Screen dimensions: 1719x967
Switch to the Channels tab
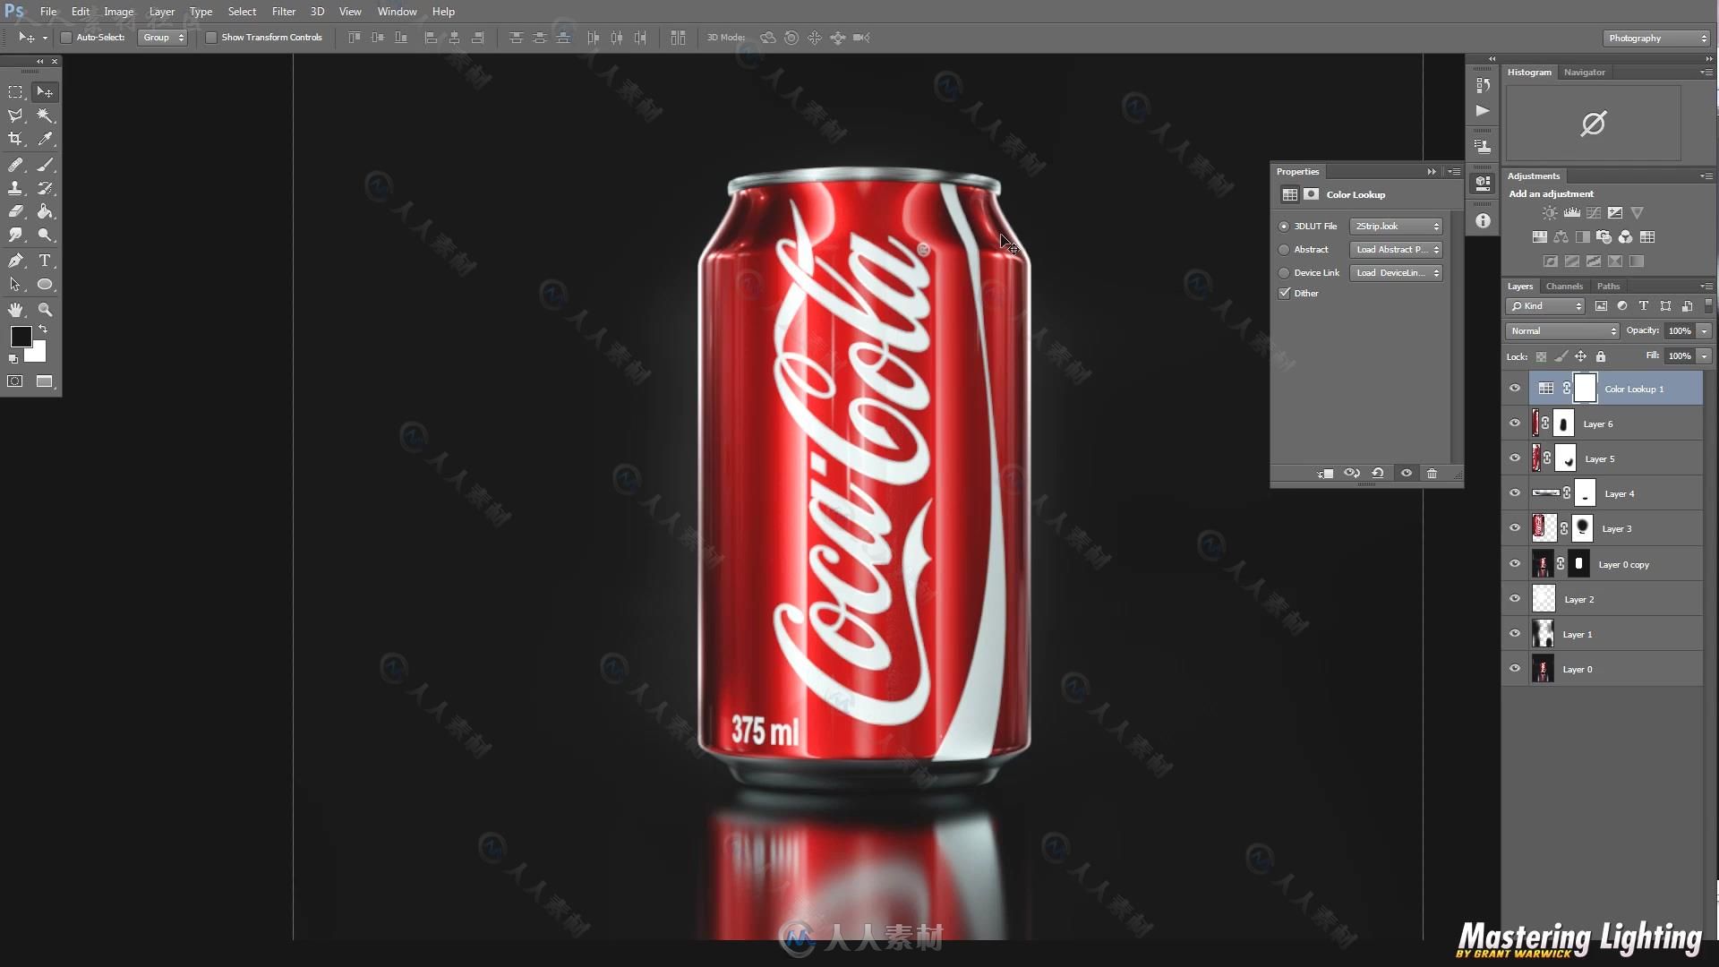[1564, 286]
